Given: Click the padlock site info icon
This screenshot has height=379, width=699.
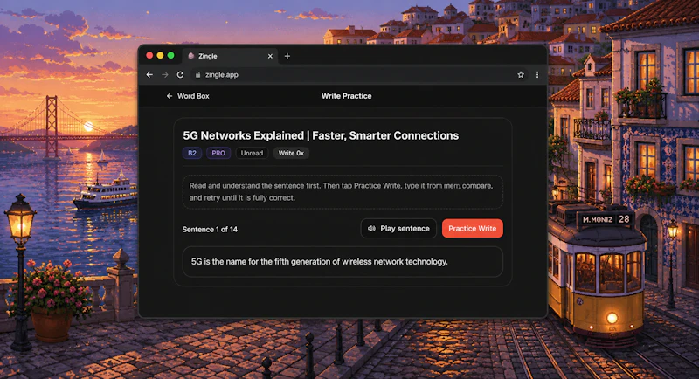Looking at the screenshot, I should coord(197,75).
